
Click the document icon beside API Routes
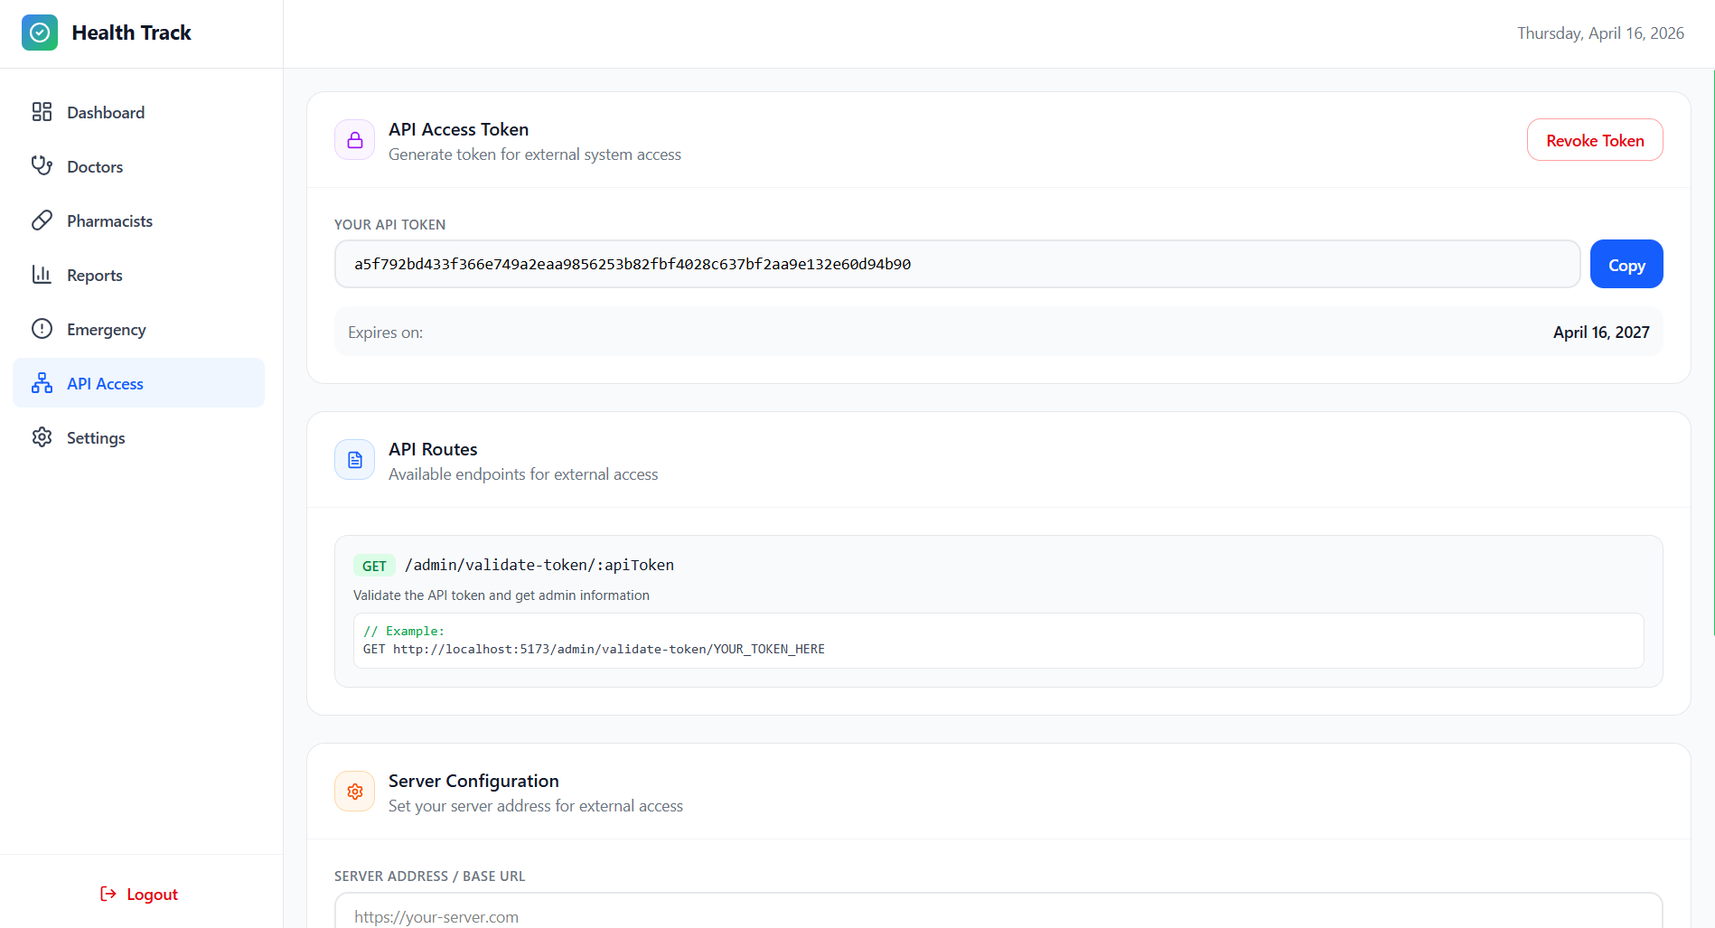[354, 459]
